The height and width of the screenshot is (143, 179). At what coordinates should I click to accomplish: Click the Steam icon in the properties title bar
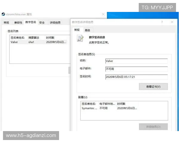3,14
